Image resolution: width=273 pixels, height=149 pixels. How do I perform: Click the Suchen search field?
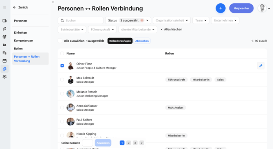click(x=81, y=20)
